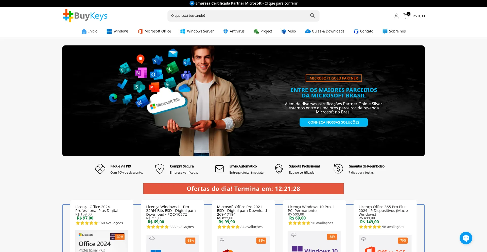This screenshot has width=487, height=252.
Task: Click the Guias & Downloads cloud icon
Action: point(308,31)
